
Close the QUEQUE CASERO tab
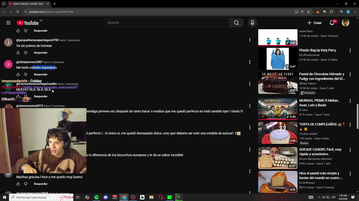[48, 4]
